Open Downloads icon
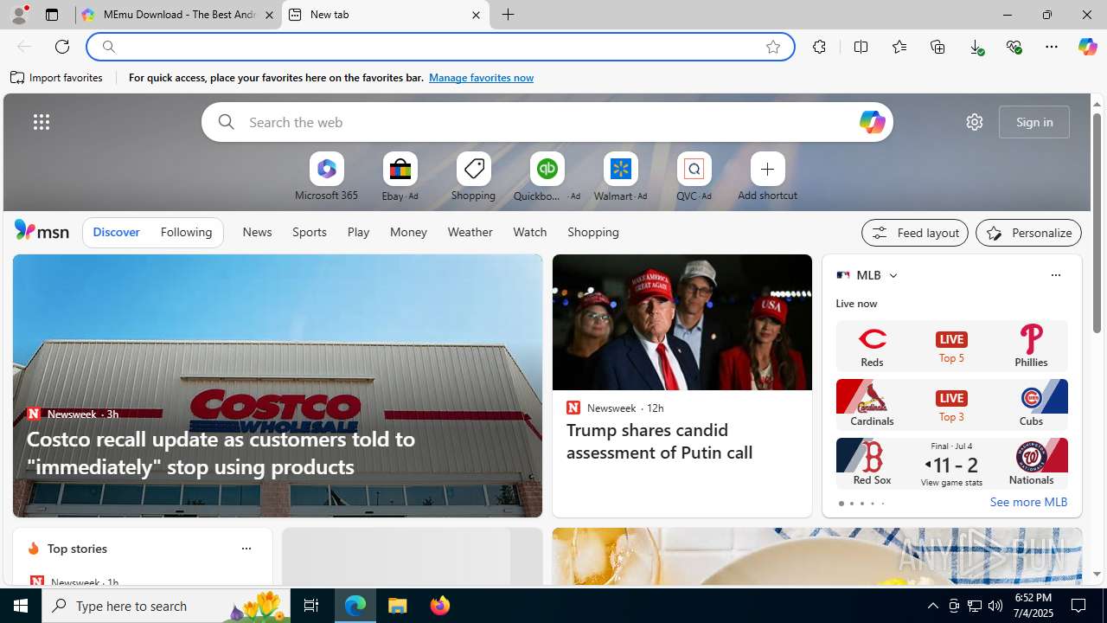Viewport: 1107px width, 623px height. 976,47
